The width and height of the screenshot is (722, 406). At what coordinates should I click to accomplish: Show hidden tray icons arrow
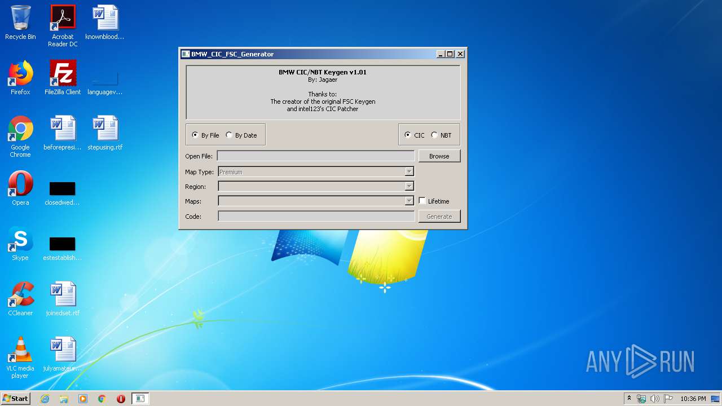click(629, 399)
